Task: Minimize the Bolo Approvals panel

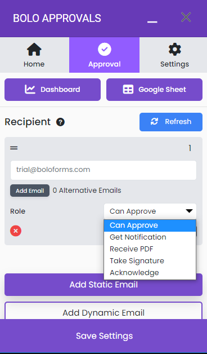Action: (152, 21)
